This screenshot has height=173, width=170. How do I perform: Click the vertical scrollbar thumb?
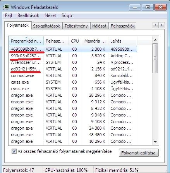[x=155, y=58]
